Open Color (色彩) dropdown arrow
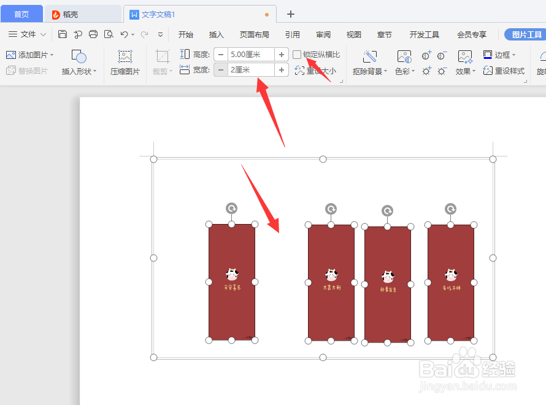Viewport: 546px width, 405px height. coord(413,71)
